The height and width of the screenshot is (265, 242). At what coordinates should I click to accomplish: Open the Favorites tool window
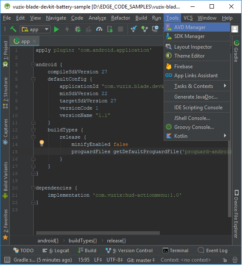click(6, 224)
